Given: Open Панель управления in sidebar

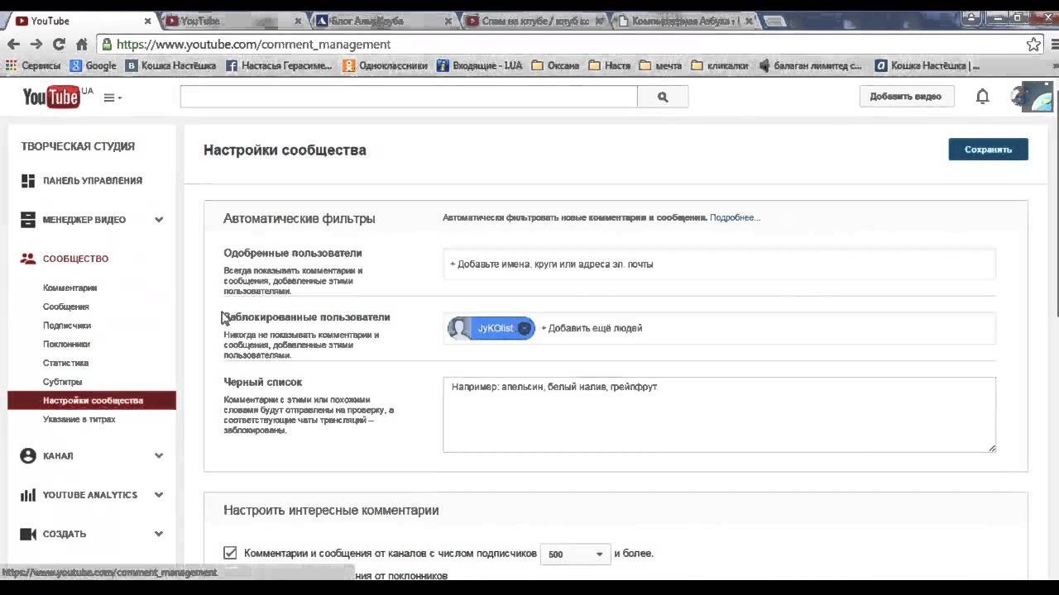Looking at the screenshot, I should (92, 180).
